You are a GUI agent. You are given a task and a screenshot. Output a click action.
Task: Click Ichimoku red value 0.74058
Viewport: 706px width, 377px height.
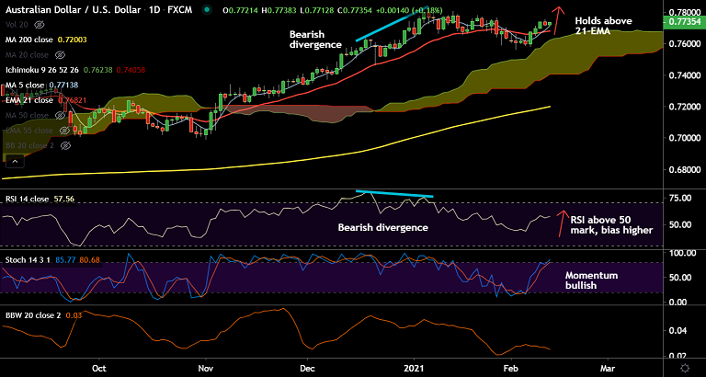[131, 70]
